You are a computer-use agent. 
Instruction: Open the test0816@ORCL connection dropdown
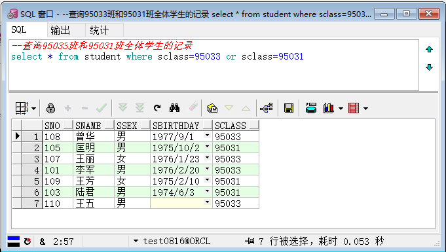[x=136, y=241]
